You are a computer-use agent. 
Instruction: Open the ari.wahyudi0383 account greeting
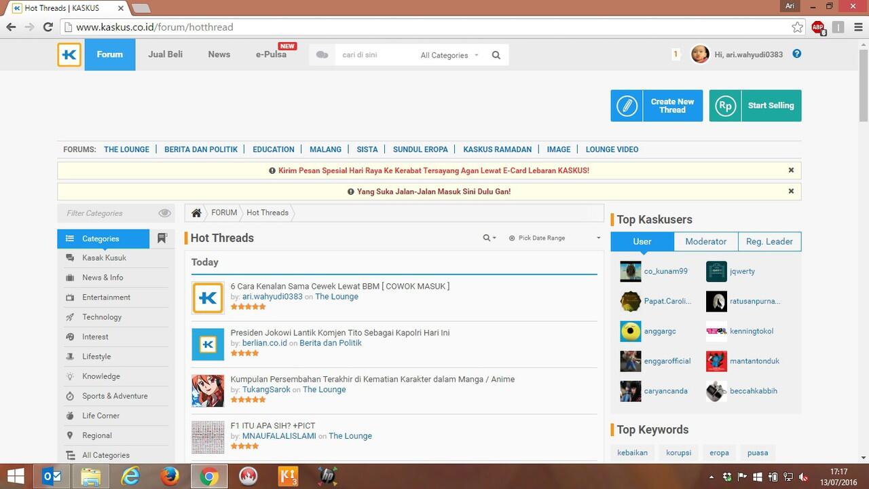749,54
